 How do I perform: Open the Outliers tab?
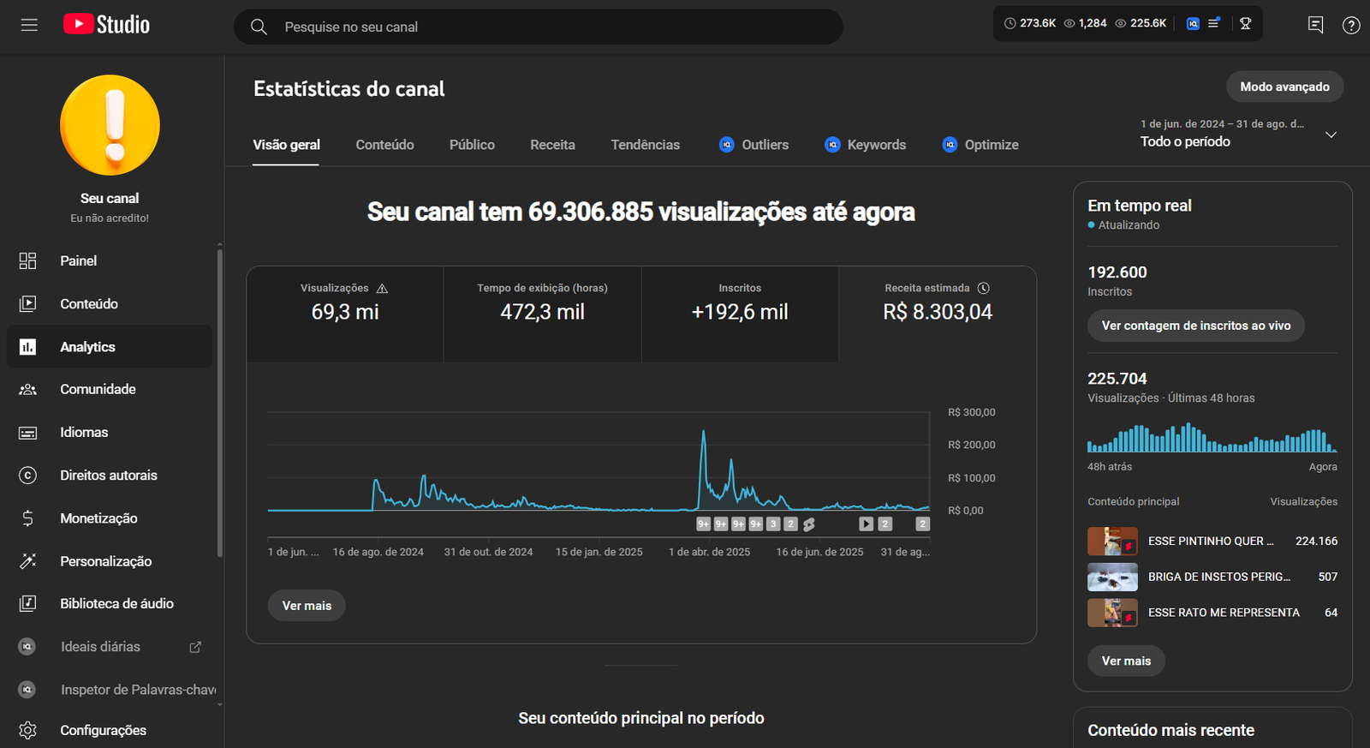click(x=753, y=145)
